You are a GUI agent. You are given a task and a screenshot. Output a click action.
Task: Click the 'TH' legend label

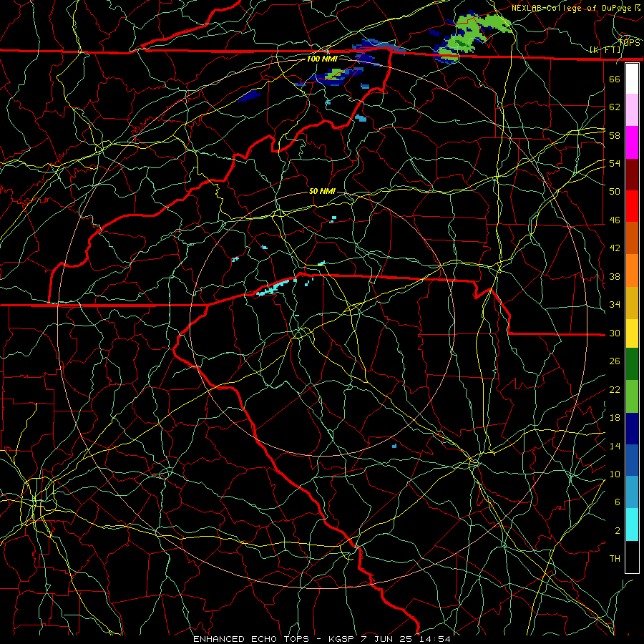[615, 559]
